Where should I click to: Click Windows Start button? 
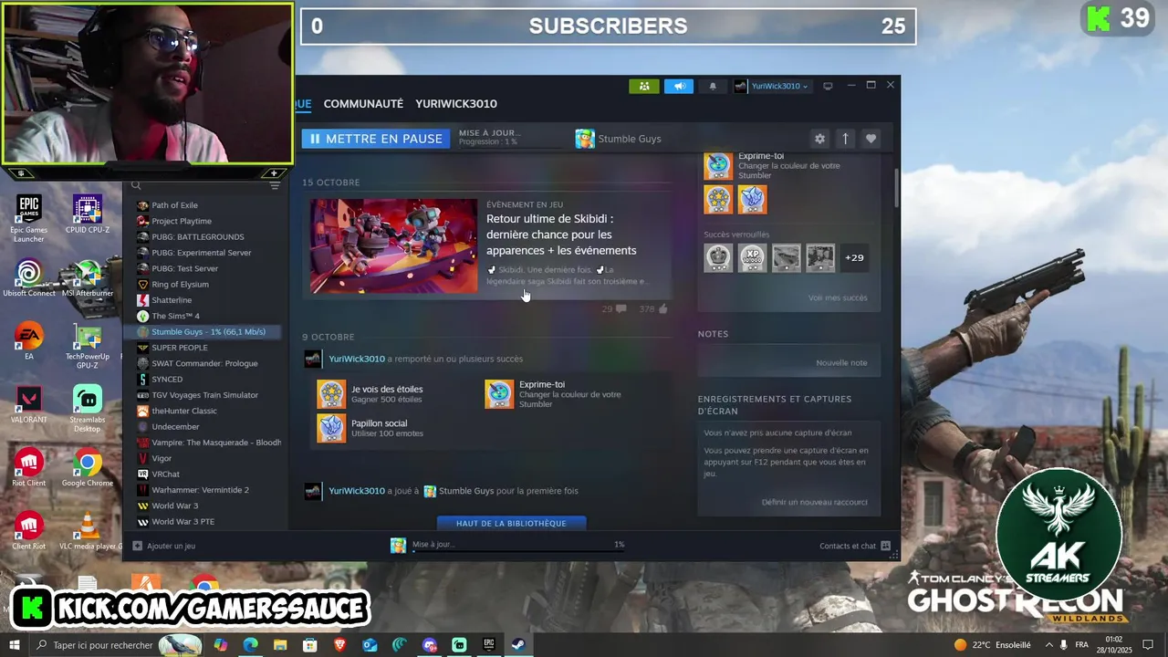tap(14, 644)
